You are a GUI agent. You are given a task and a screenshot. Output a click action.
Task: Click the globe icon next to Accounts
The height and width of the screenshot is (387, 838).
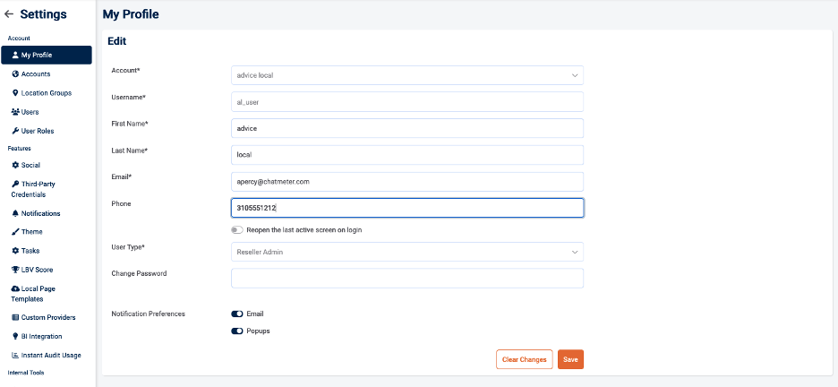pyautogui.click(x=15, y=74)
